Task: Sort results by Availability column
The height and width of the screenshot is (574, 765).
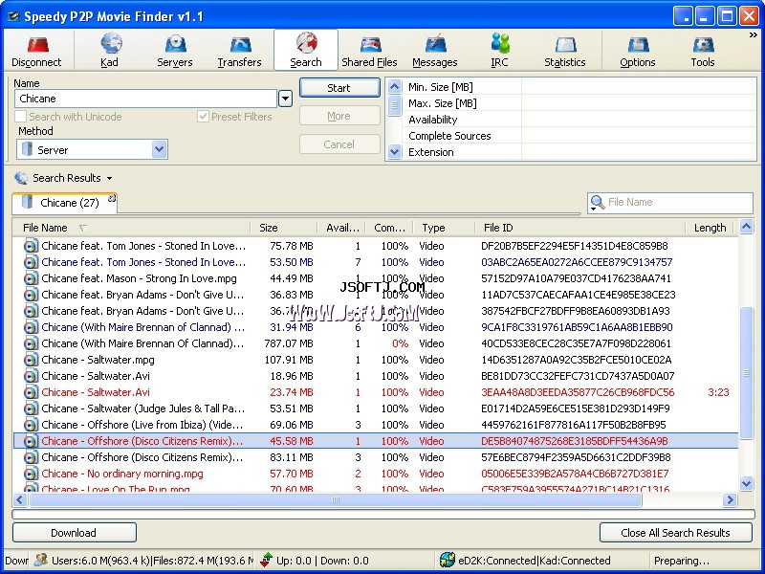Action: pos(341,228)
